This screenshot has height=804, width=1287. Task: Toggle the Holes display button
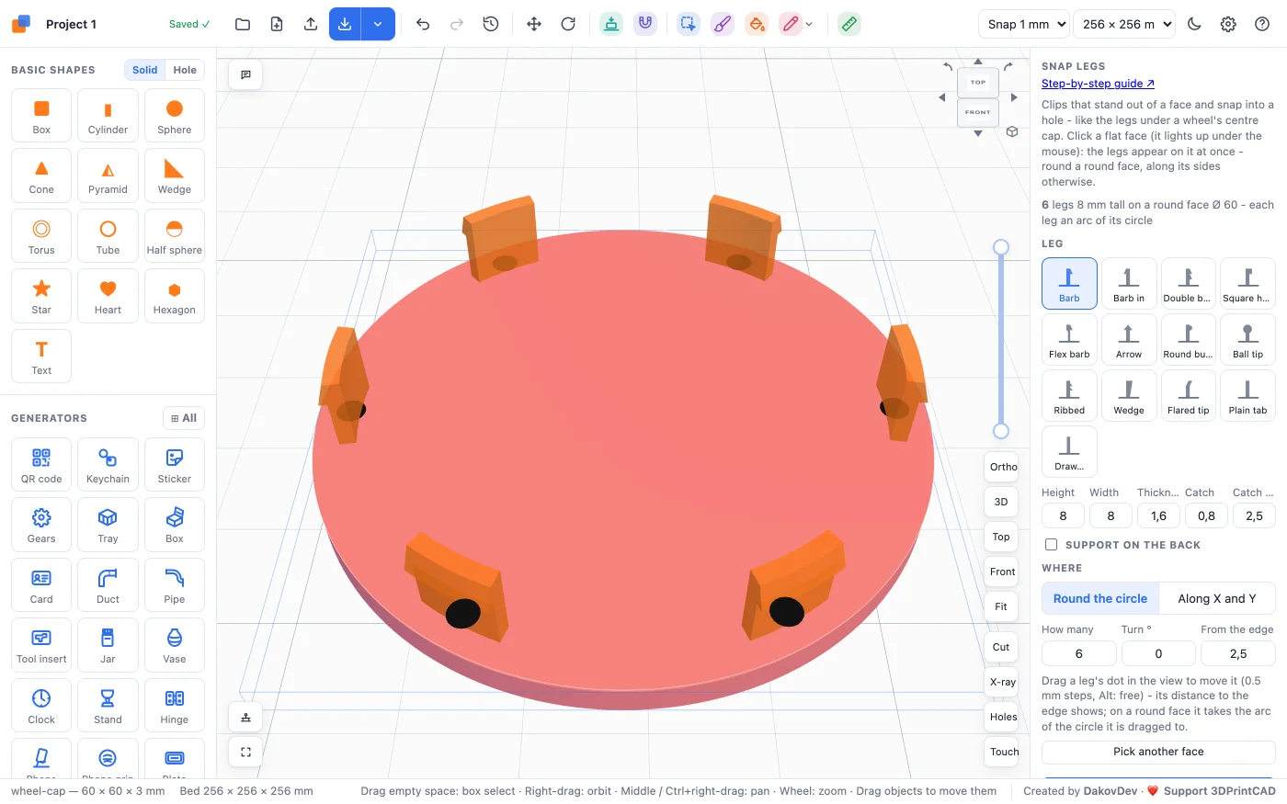[x=1002, y=717]
